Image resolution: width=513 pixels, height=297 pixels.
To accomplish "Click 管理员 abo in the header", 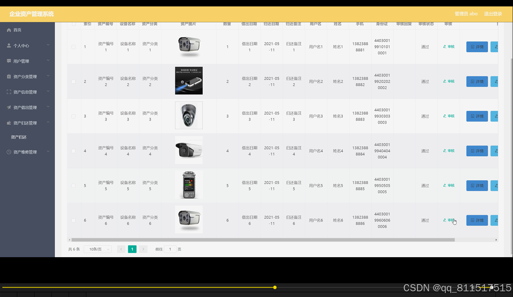I will point(466,14).
